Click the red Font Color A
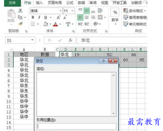This screenshot has width=163, height=131. click(55, 24)
